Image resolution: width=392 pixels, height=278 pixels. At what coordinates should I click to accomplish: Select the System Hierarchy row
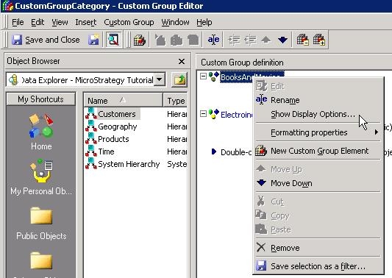[x=136, y=164]
